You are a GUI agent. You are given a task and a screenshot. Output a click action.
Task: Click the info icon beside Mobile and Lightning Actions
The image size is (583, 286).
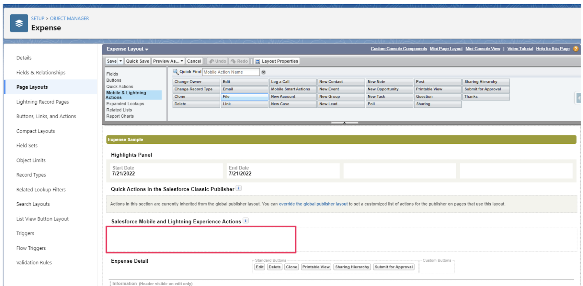246,220
